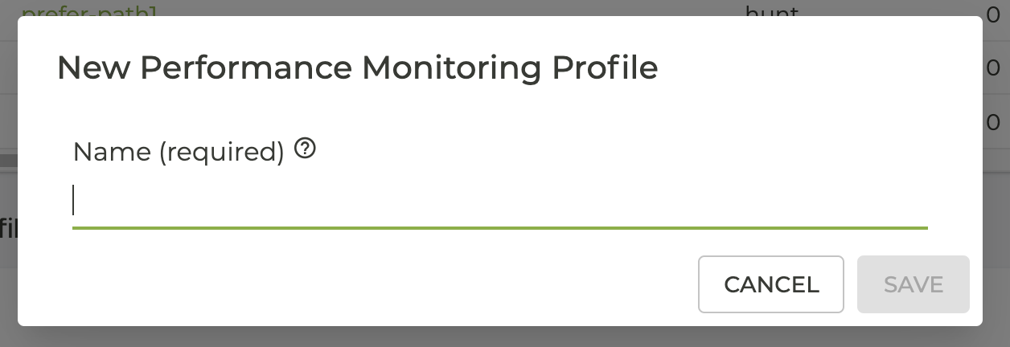The height and width of the screenshot is (347, 1010).
Task: Click the word 'Performance' in the dialog heading
Action: point(246,68)
